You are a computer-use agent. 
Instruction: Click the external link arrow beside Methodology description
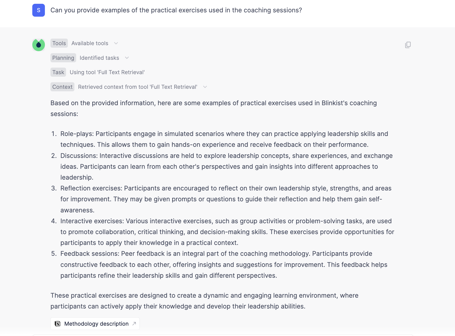point(134,324)
